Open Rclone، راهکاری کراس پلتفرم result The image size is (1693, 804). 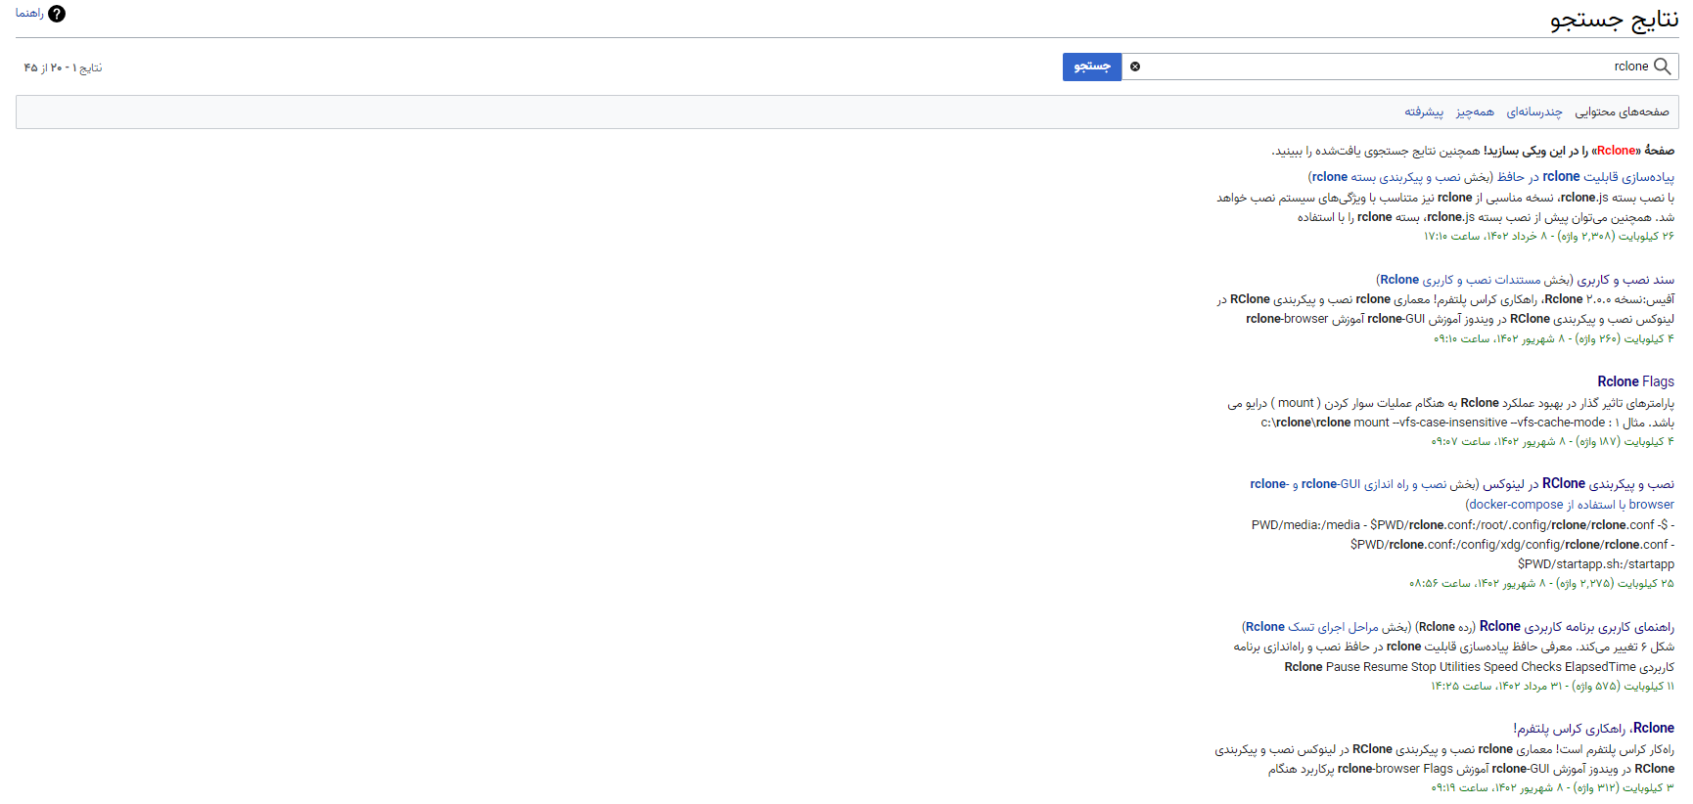[1593, 729]
